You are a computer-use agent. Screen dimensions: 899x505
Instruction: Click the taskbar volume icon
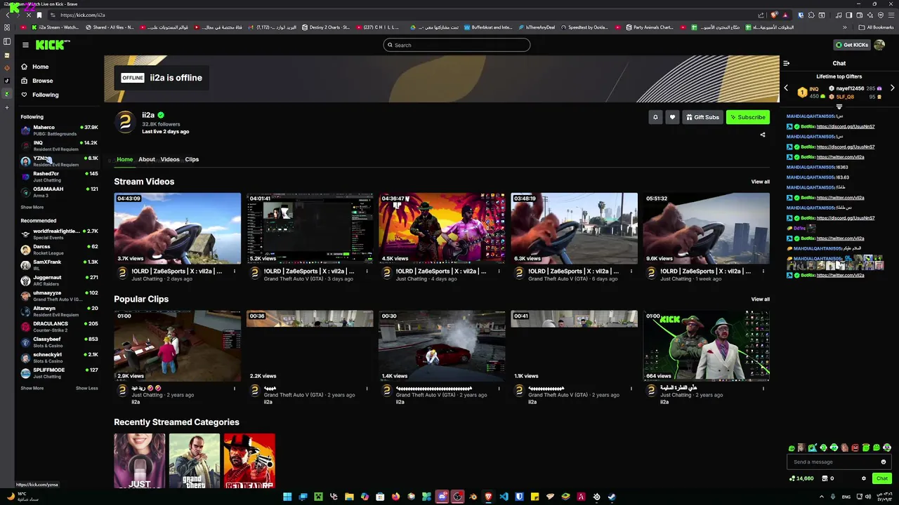(867, 497)
